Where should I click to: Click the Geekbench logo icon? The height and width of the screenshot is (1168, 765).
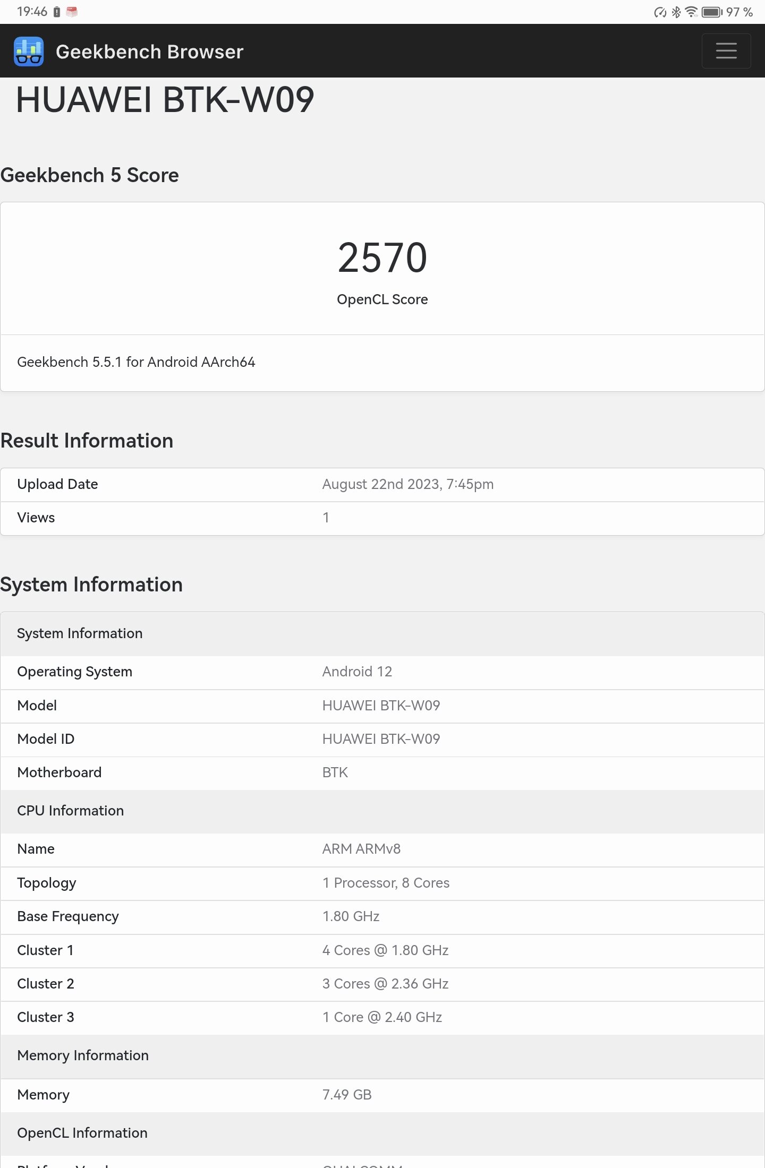(29, 51)
